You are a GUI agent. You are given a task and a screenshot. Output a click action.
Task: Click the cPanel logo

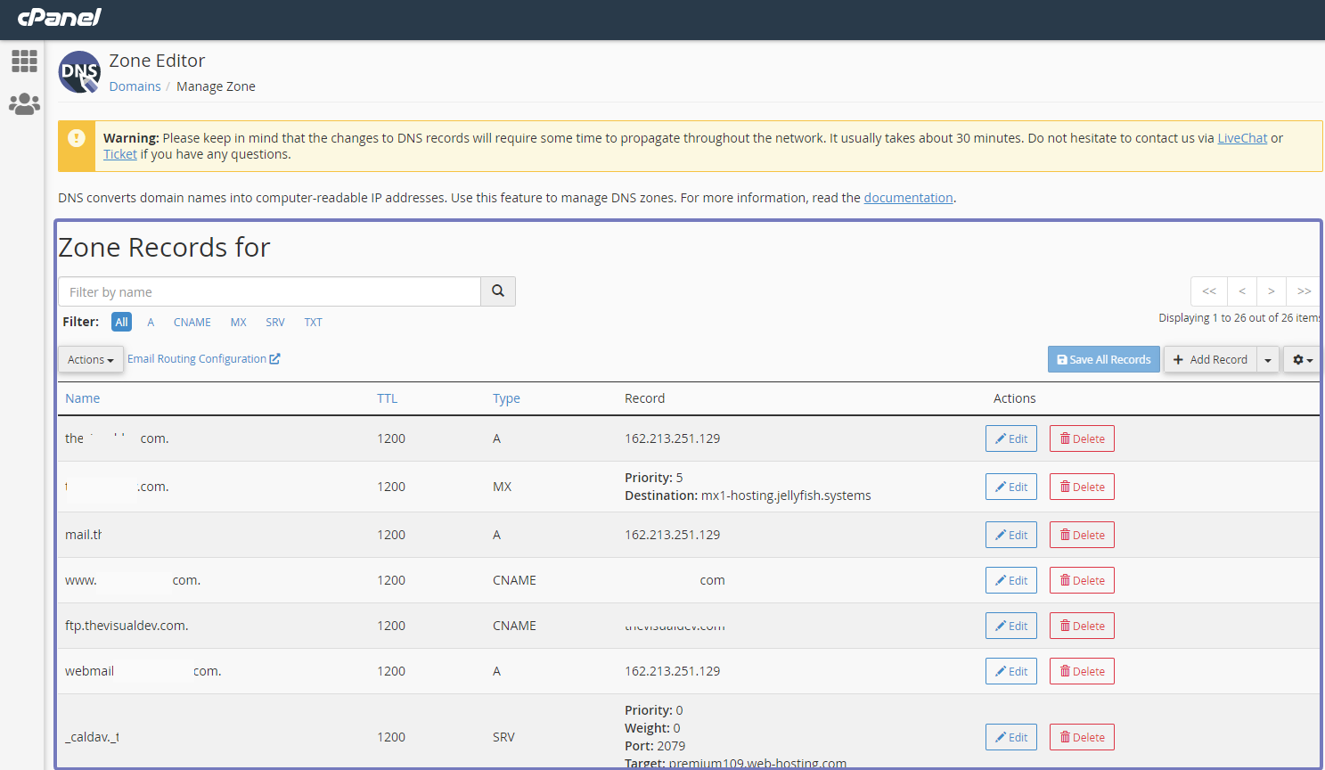pyautogui.click(x=60, y=17)
